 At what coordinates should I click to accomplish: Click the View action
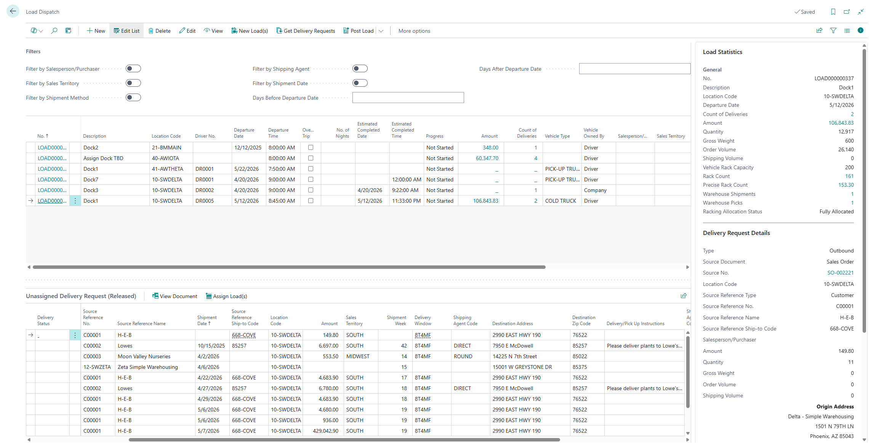point(213,31)
